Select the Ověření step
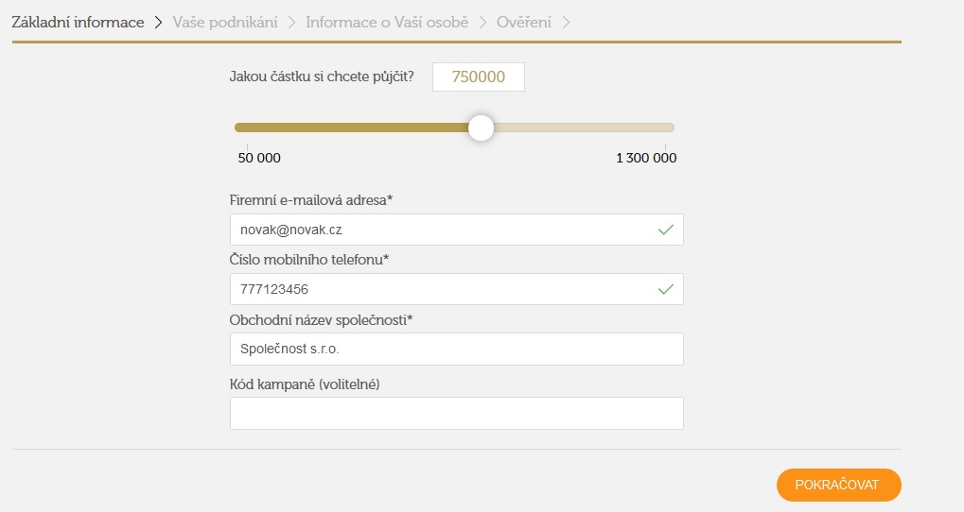This screenshot has height=512, width=964. tap(524, 23)
